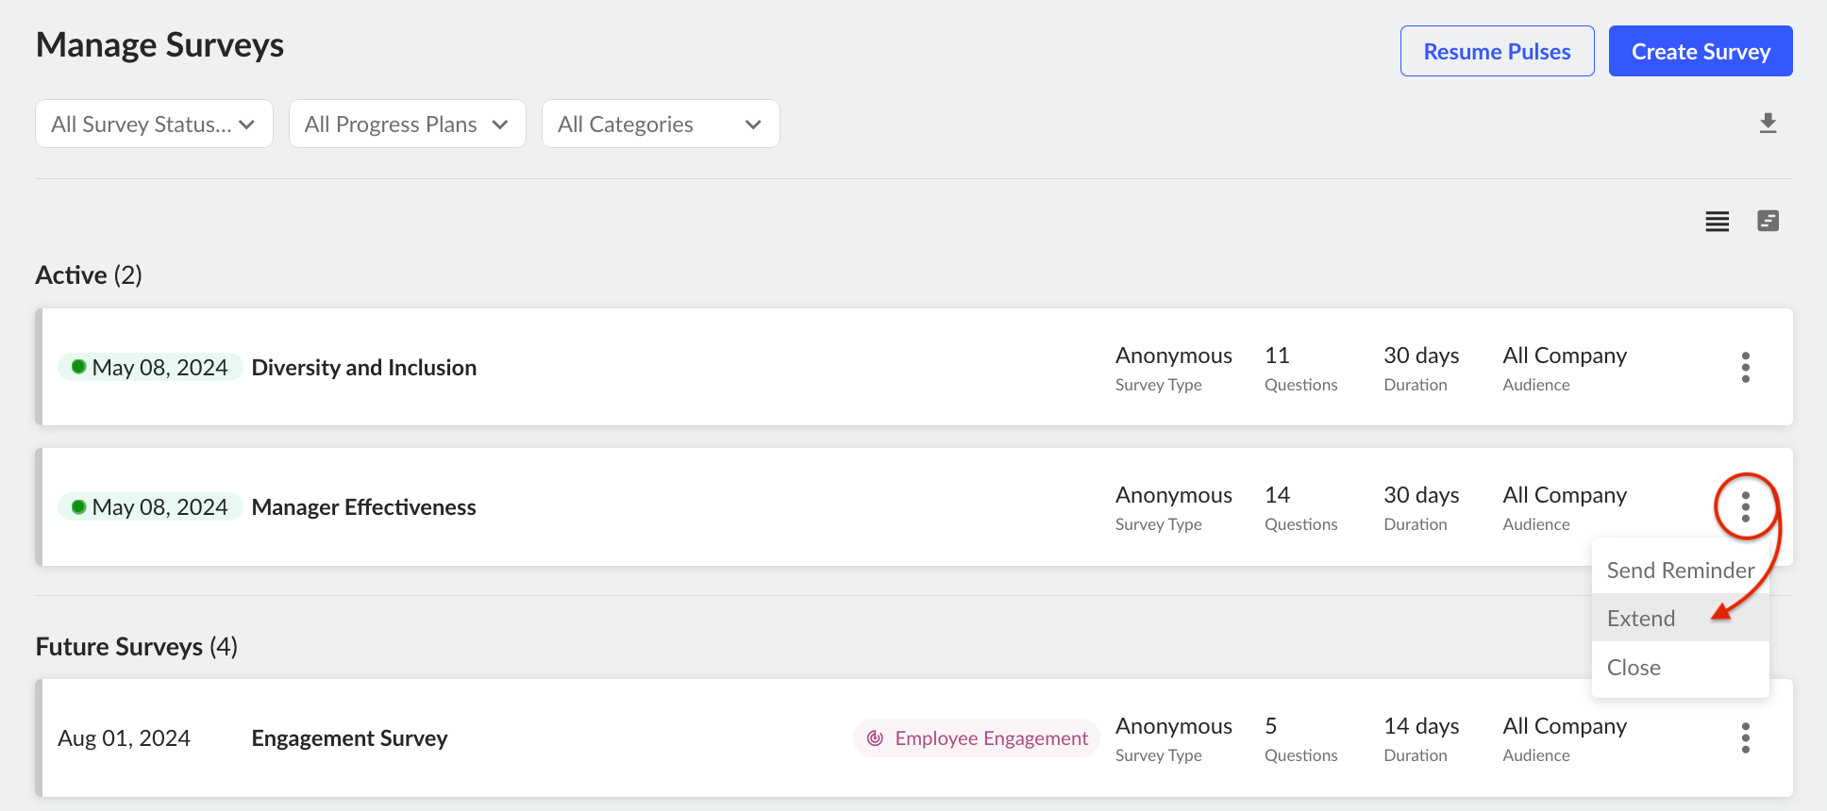Click May 08, 2024 date on Diversity and Inclusion

tap(151, 367)
